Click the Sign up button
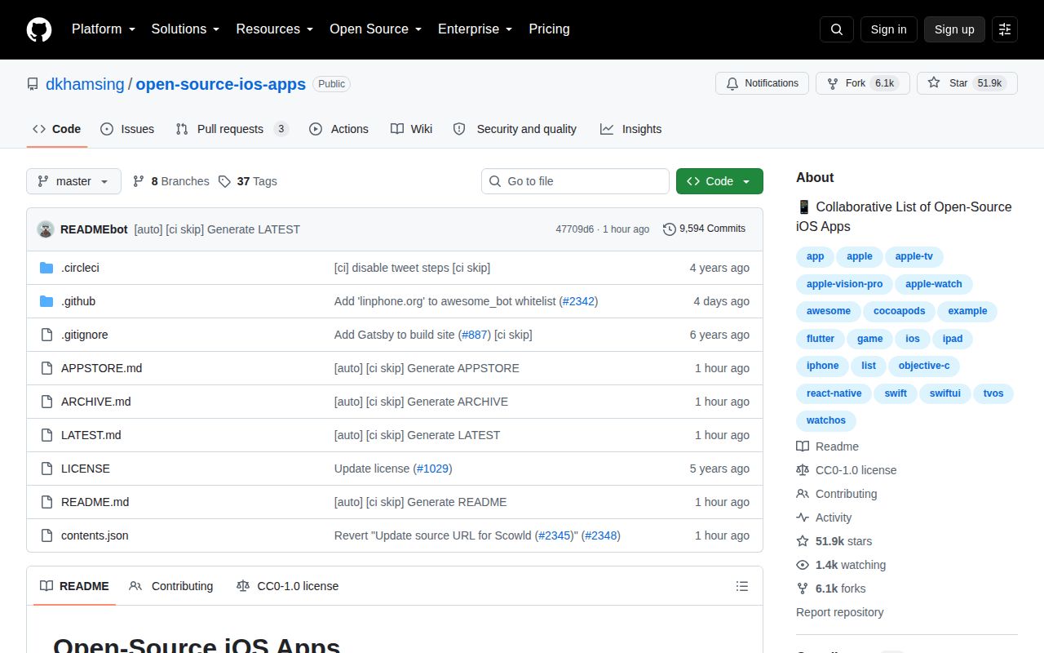This screenshot has height=653, width=1044. click(x=954, y=29)
